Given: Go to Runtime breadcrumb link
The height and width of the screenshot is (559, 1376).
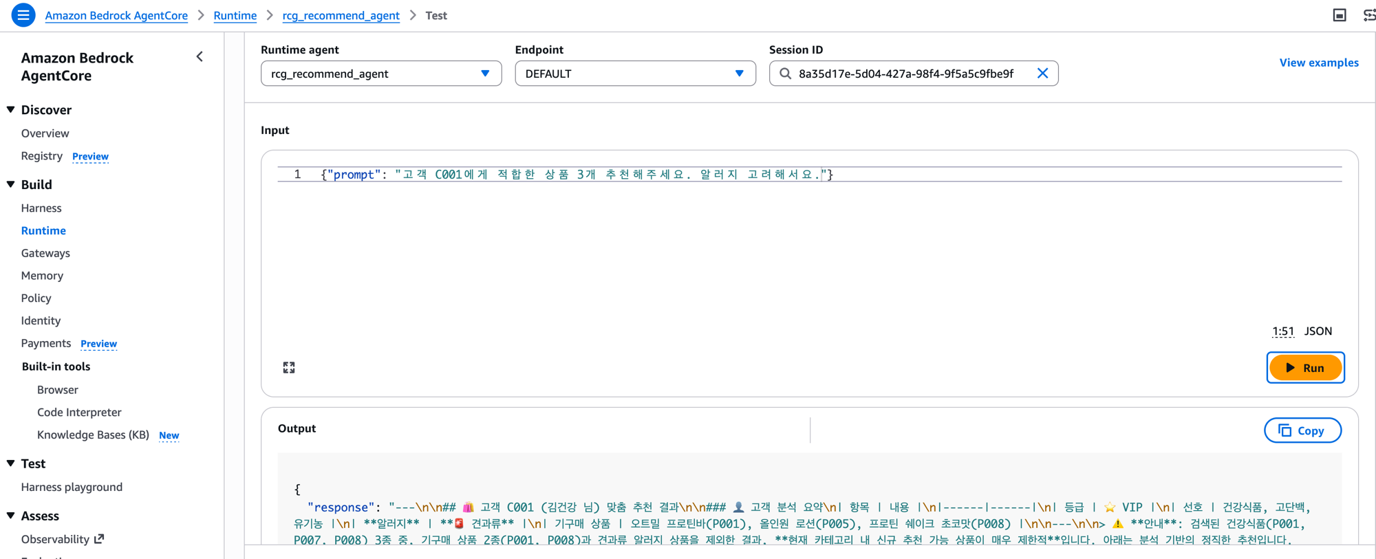Looking at the screenshot, I should [235, 15].
